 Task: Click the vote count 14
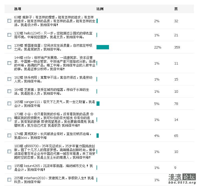(x=176, y=120)
